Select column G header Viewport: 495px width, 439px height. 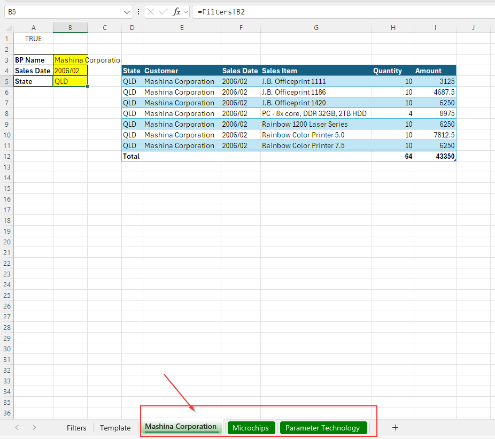point(316,28)
